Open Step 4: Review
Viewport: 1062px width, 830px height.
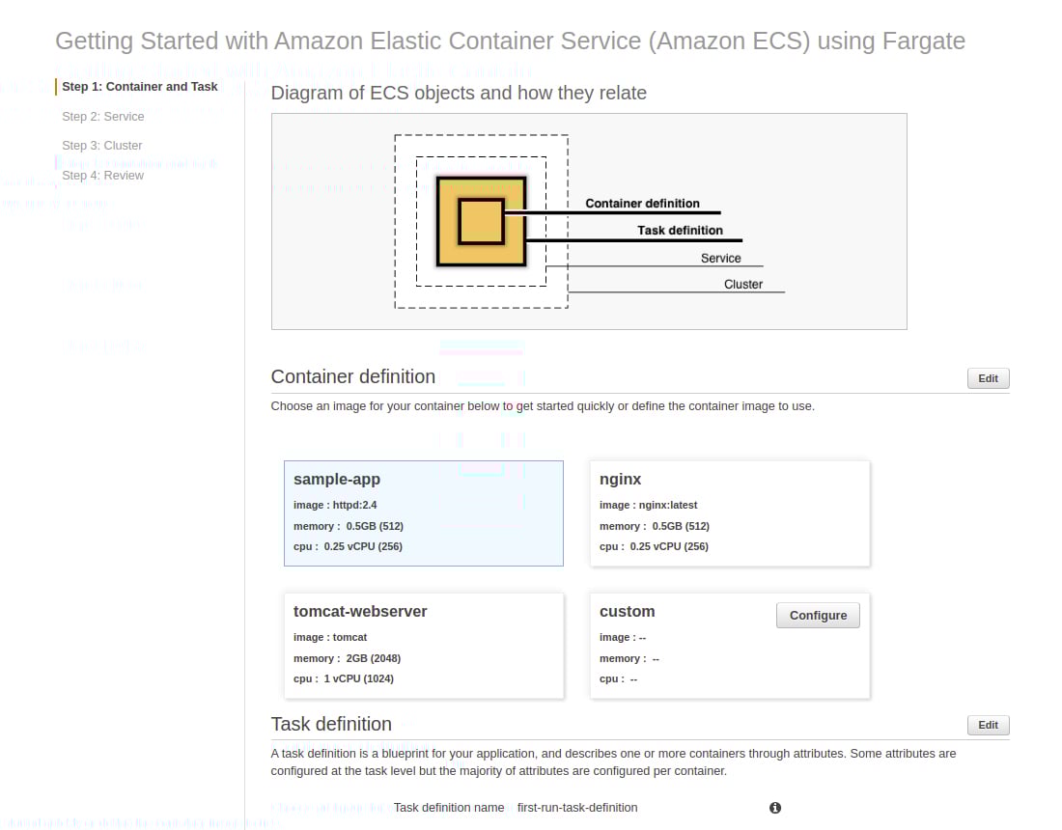click(103, 176)
